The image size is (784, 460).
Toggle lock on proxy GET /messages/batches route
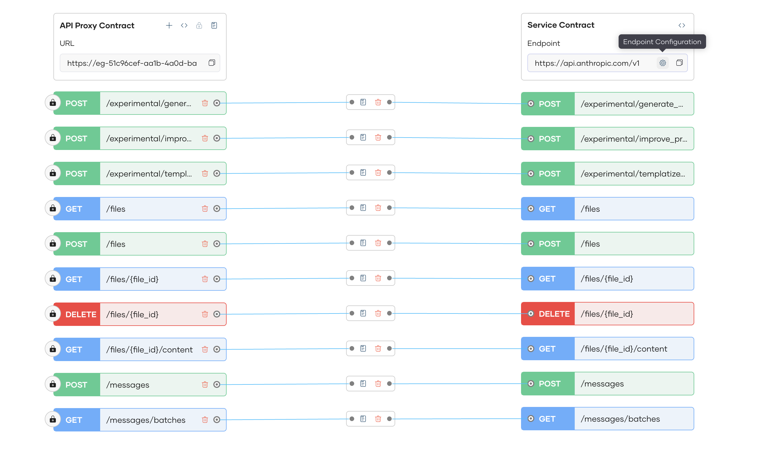[53, 419]
